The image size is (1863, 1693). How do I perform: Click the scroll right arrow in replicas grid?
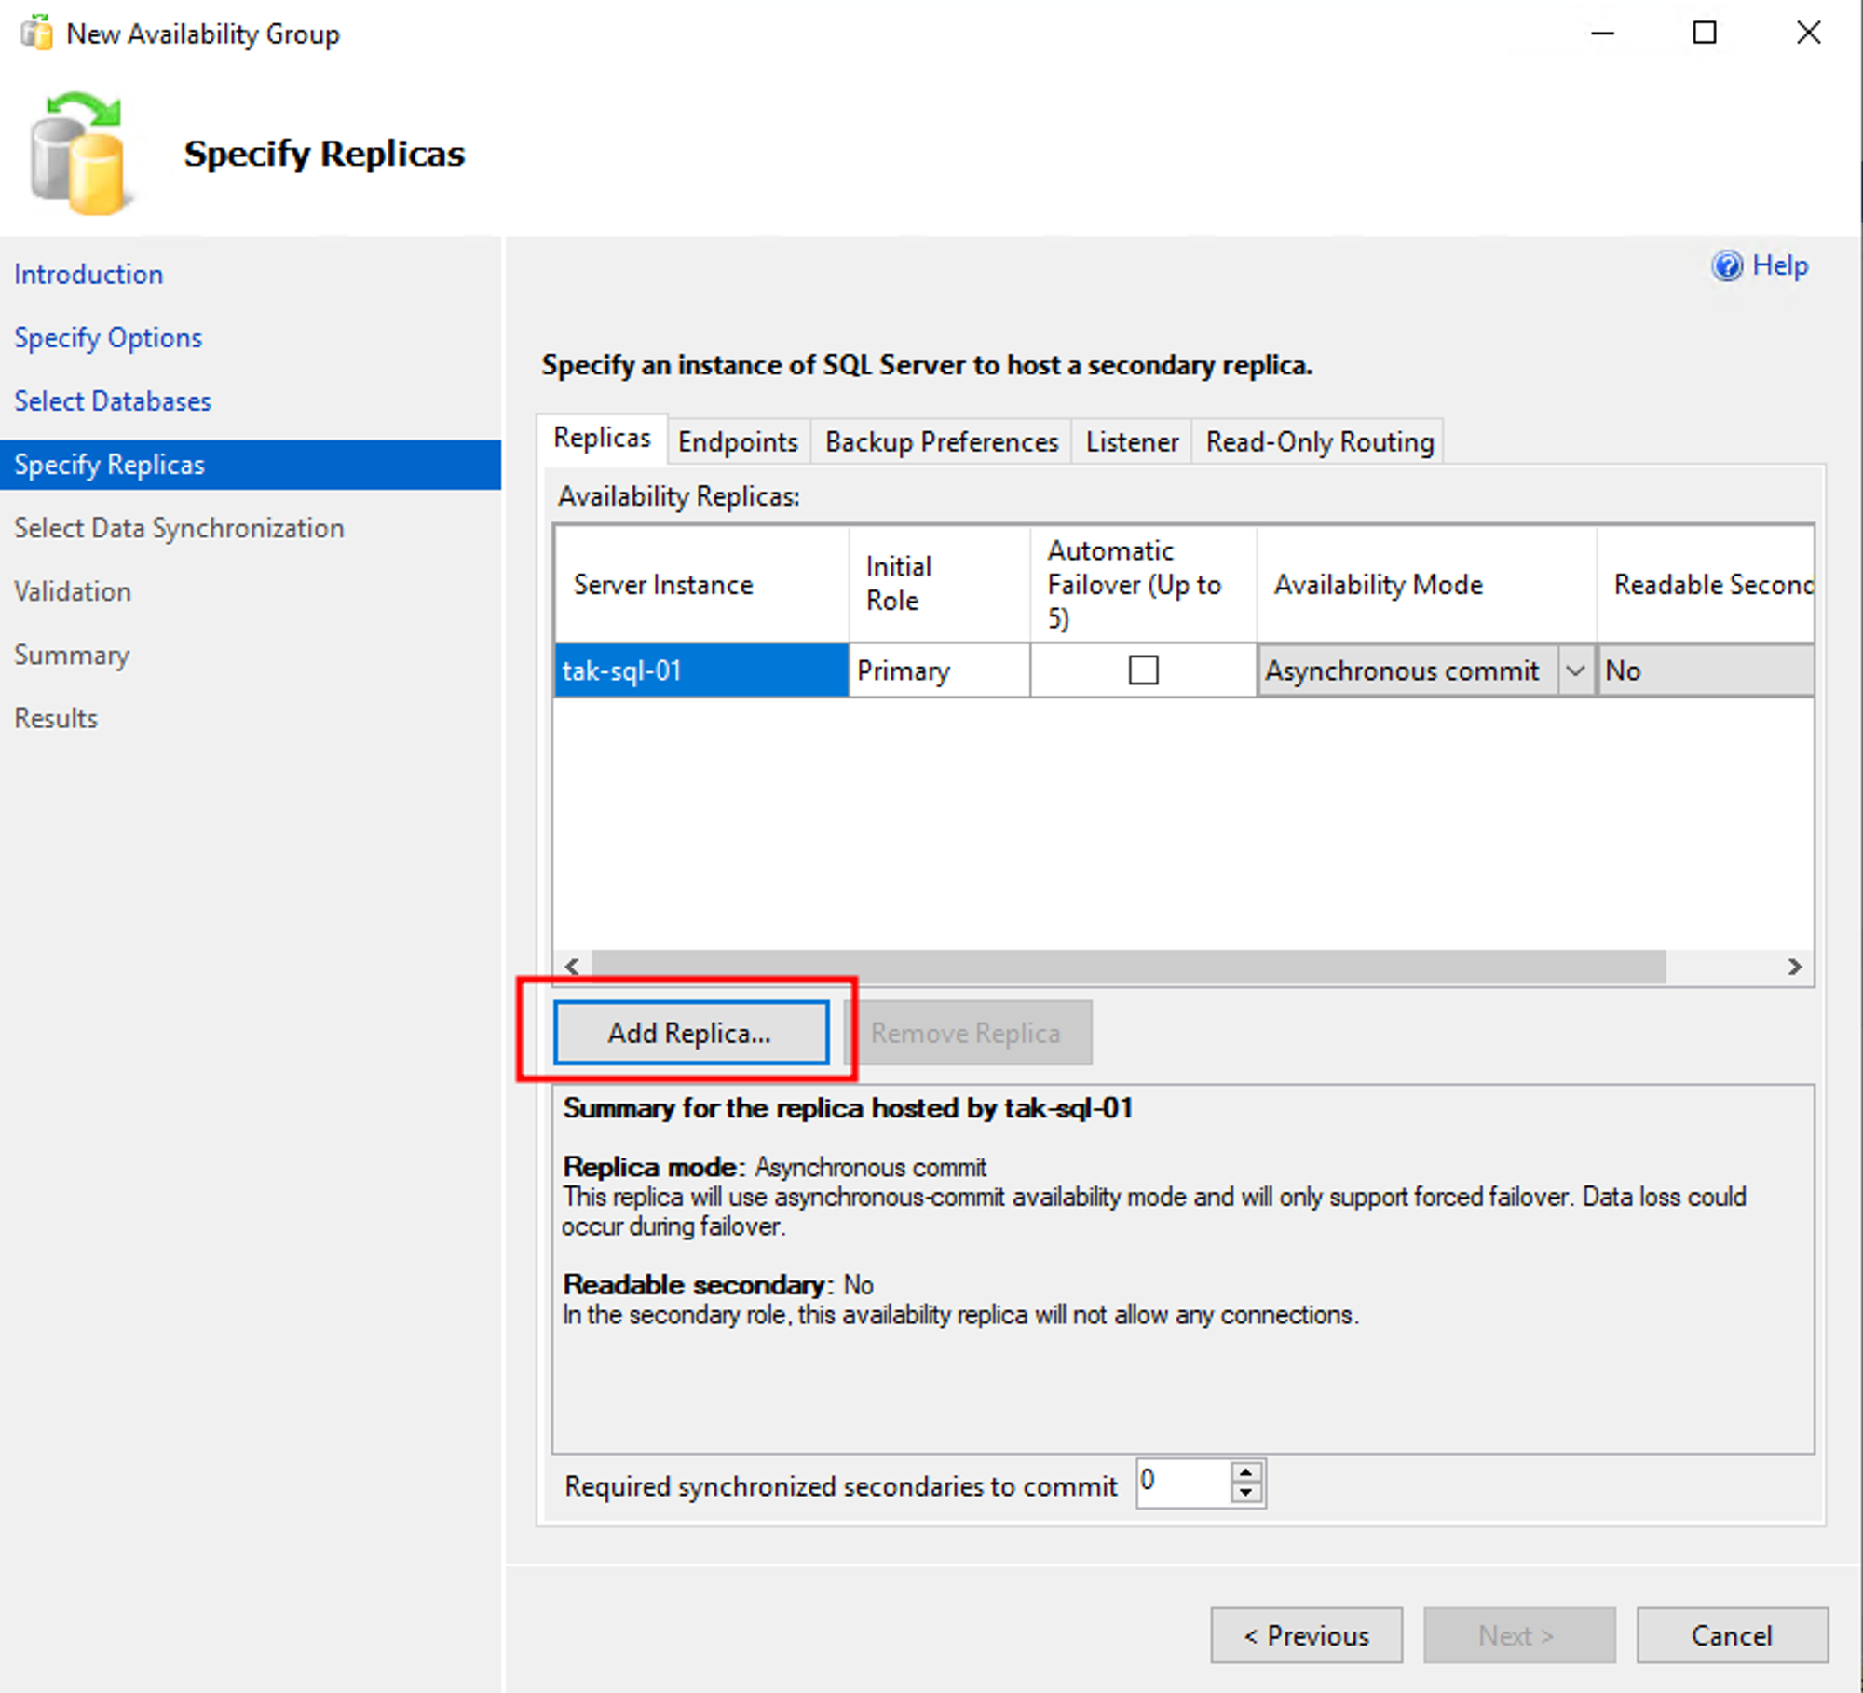(x=1794, y=967)
